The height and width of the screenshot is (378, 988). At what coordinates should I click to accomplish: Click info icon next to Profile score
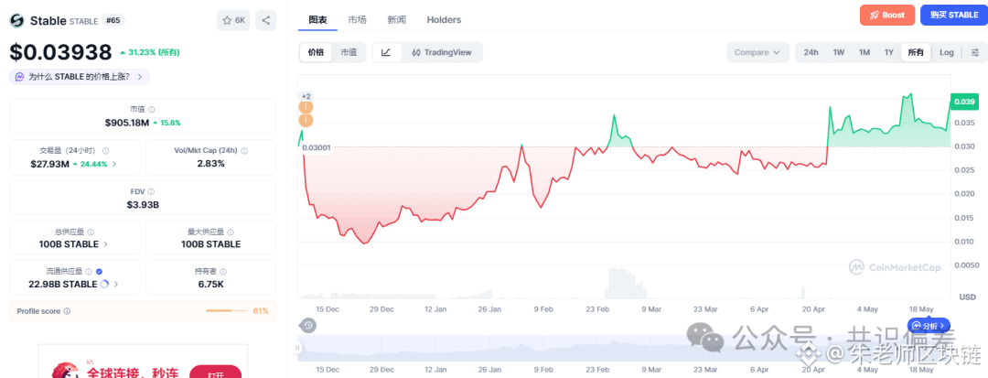[68, 311]
